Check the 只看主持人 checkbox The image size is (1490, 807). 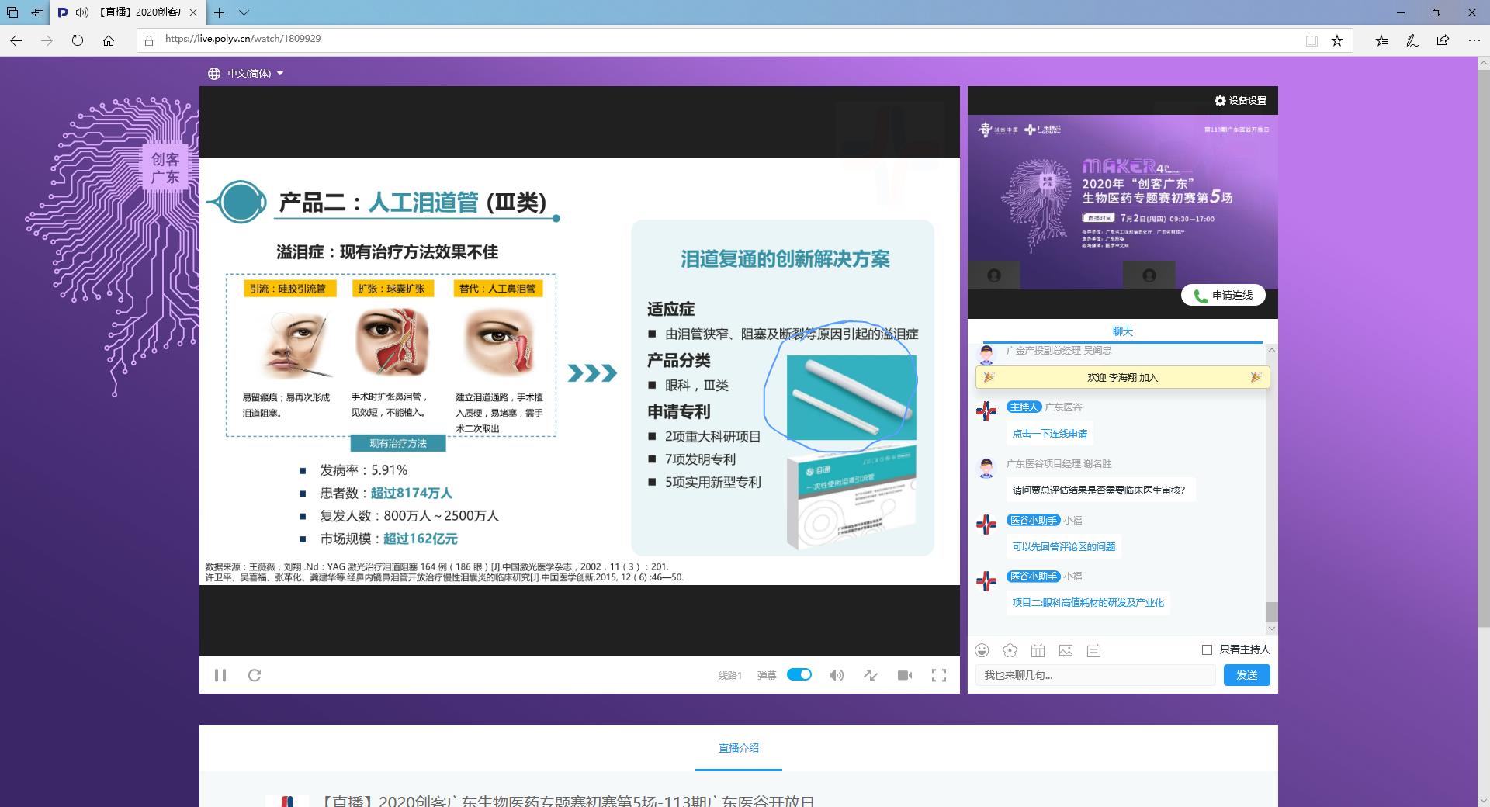point(1207,649)
